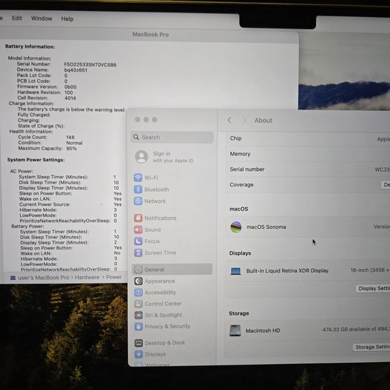This screenshot has height=390, width=390.
Task: Click the Chip row in About
Action: pyautogui.click(x=308, y=138)
